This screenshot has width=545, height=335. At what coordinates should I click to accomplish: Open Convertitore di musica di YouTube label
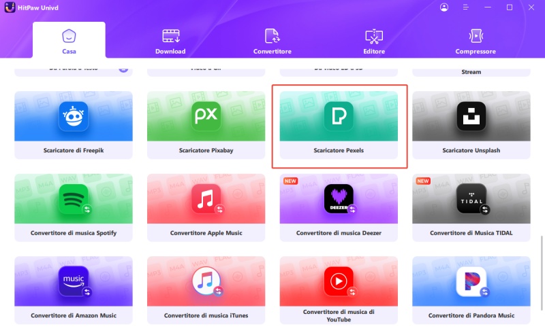(x=339, y=315)
